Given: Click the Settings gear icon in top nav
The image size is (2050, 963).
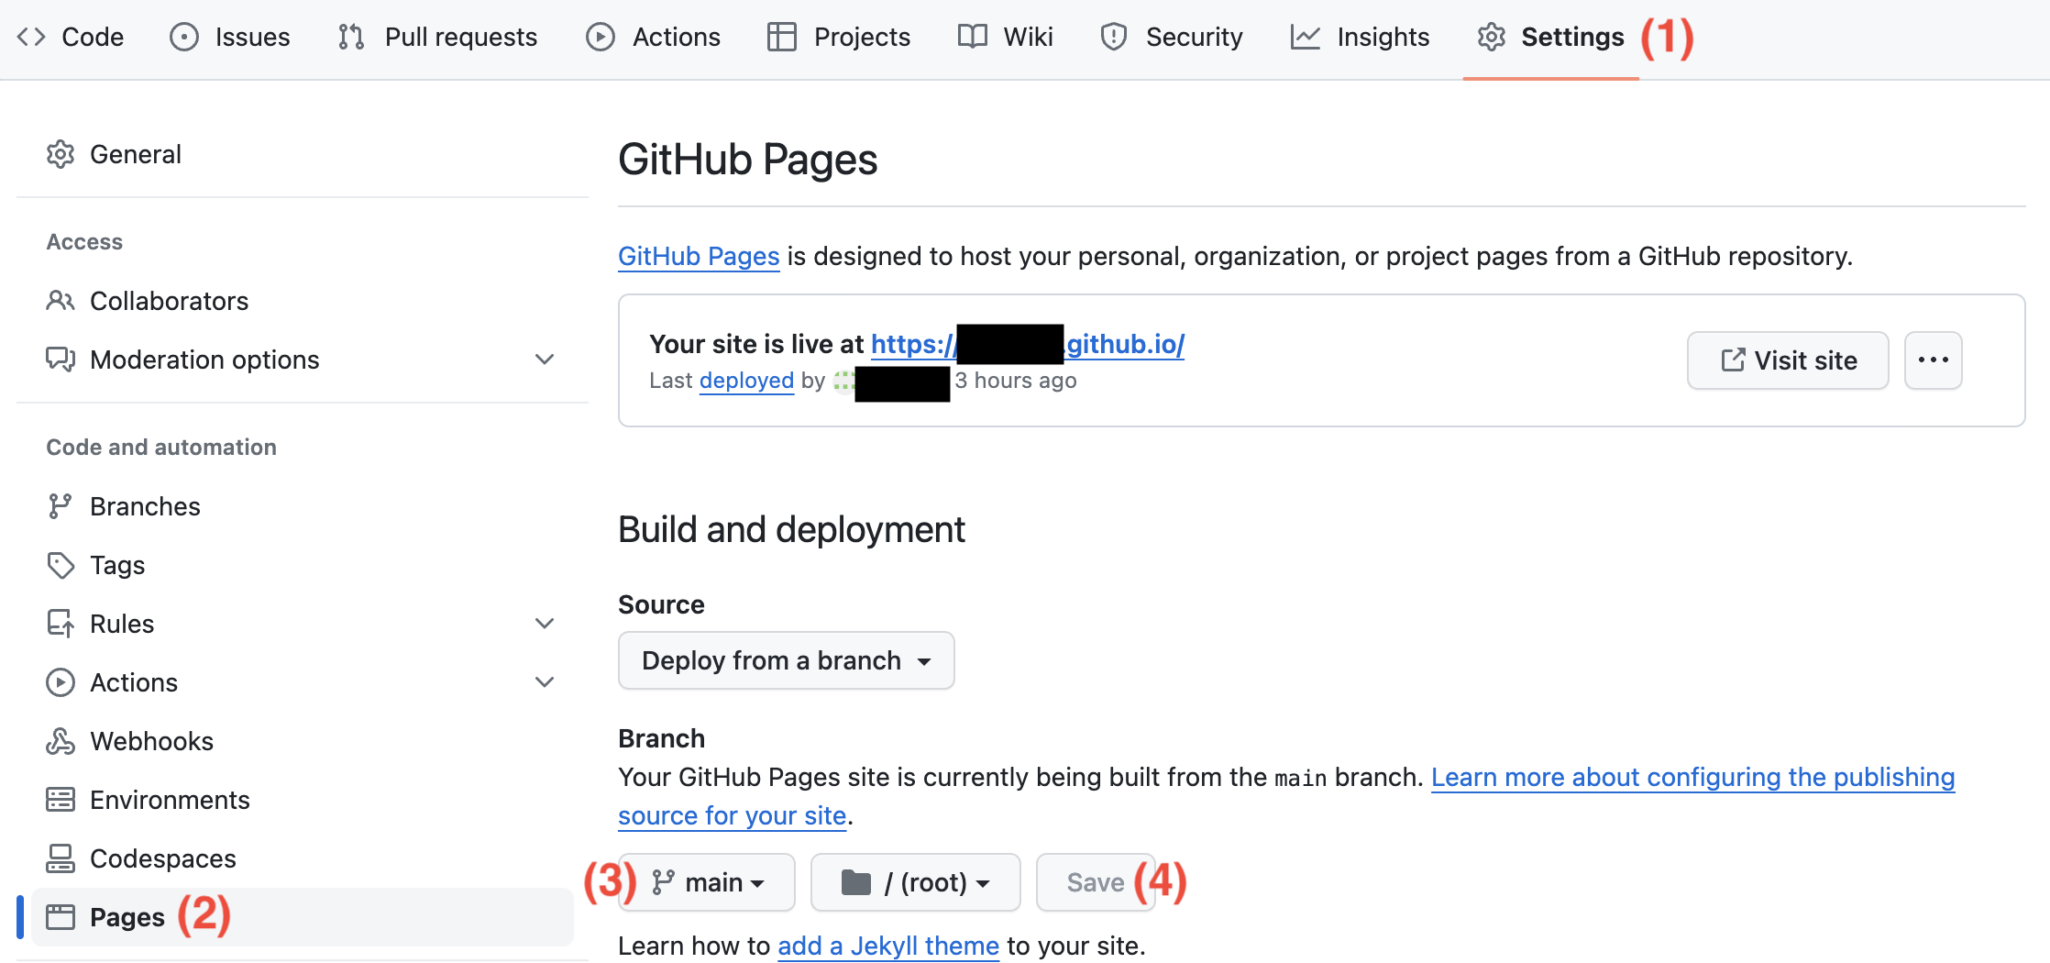Looking at the screenshot, I should (x=1492, y=37).
